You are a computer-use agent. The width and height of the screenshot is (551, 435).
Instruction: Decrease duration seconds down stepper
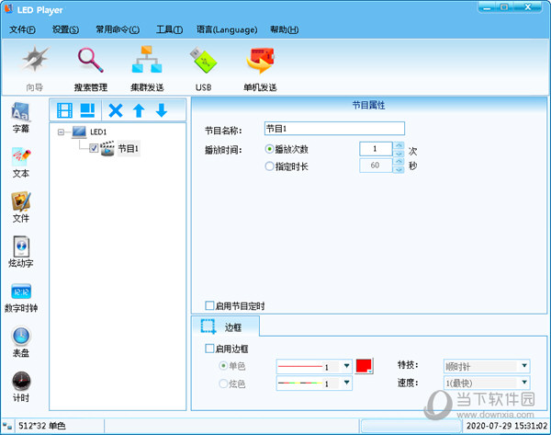(x=399, y=169)
